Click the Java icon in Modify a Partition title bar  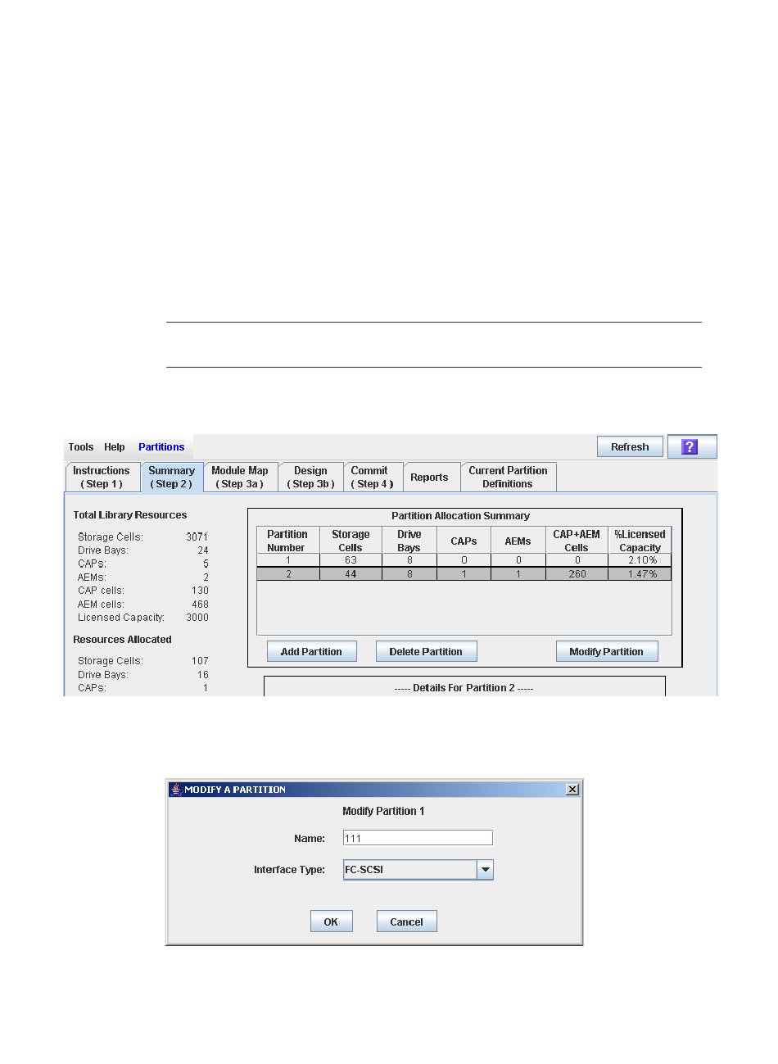175,789
